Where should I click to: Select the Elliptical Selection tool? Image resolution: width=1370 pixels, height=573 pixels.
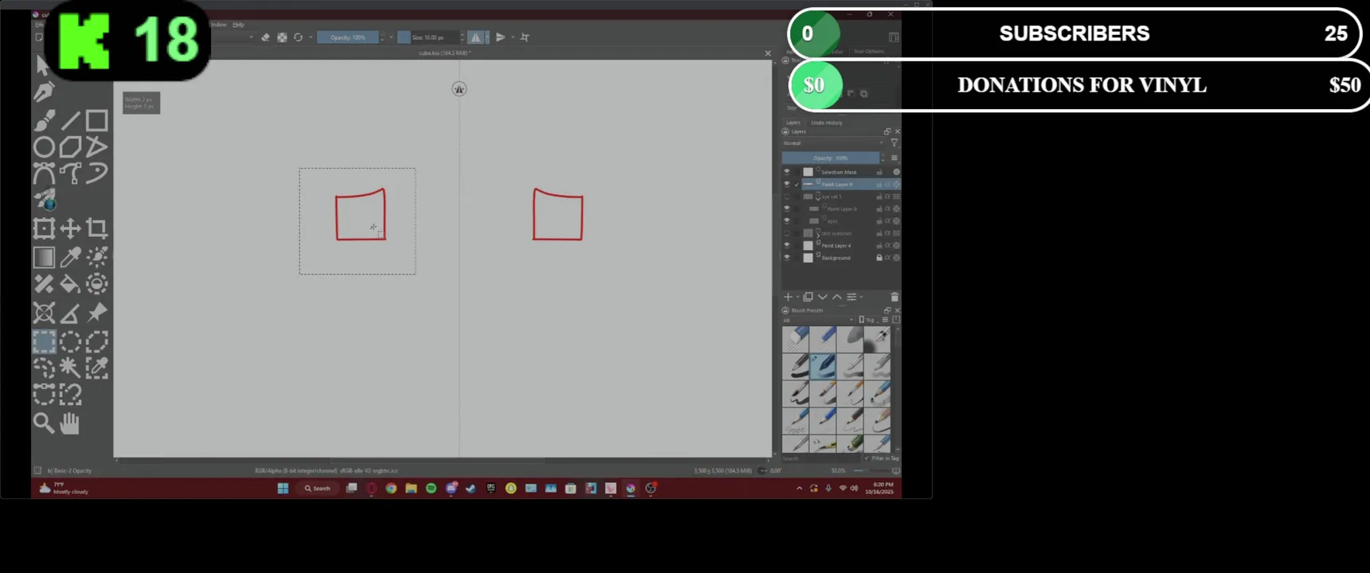pos(70,342)
